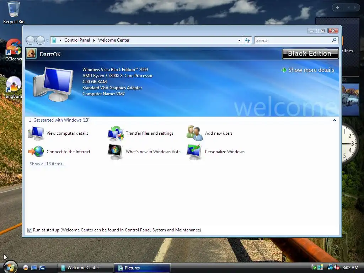364x273 pixels.
Task: Open the address bar history dropdown
Action: [239, 41]
